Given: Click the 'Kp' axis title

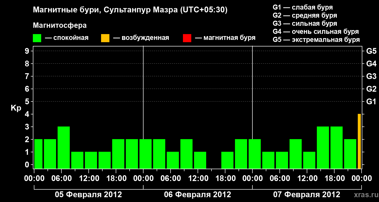Looking at the screenshot, I should tap(16, 108).
